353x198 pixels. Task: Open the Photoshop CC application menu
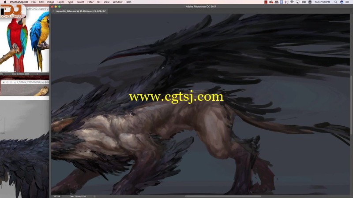19,2
